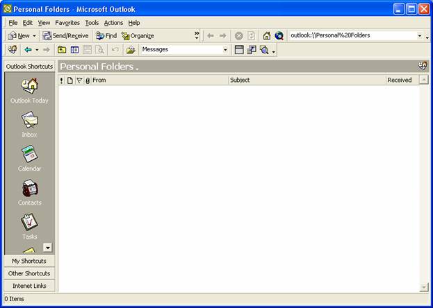Viewport: 433px width, 308px height.
Task: Open the Inbox shortcut
Action: point(30,124)
